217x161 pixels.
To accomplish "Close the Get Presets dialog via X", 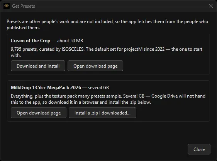I will (x=211, y=6).
